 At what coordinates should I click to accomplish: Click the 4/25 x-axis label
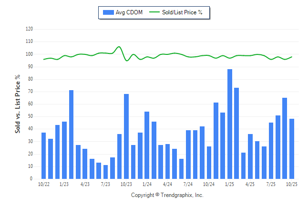pyautogui.click(x=250, y=184)
